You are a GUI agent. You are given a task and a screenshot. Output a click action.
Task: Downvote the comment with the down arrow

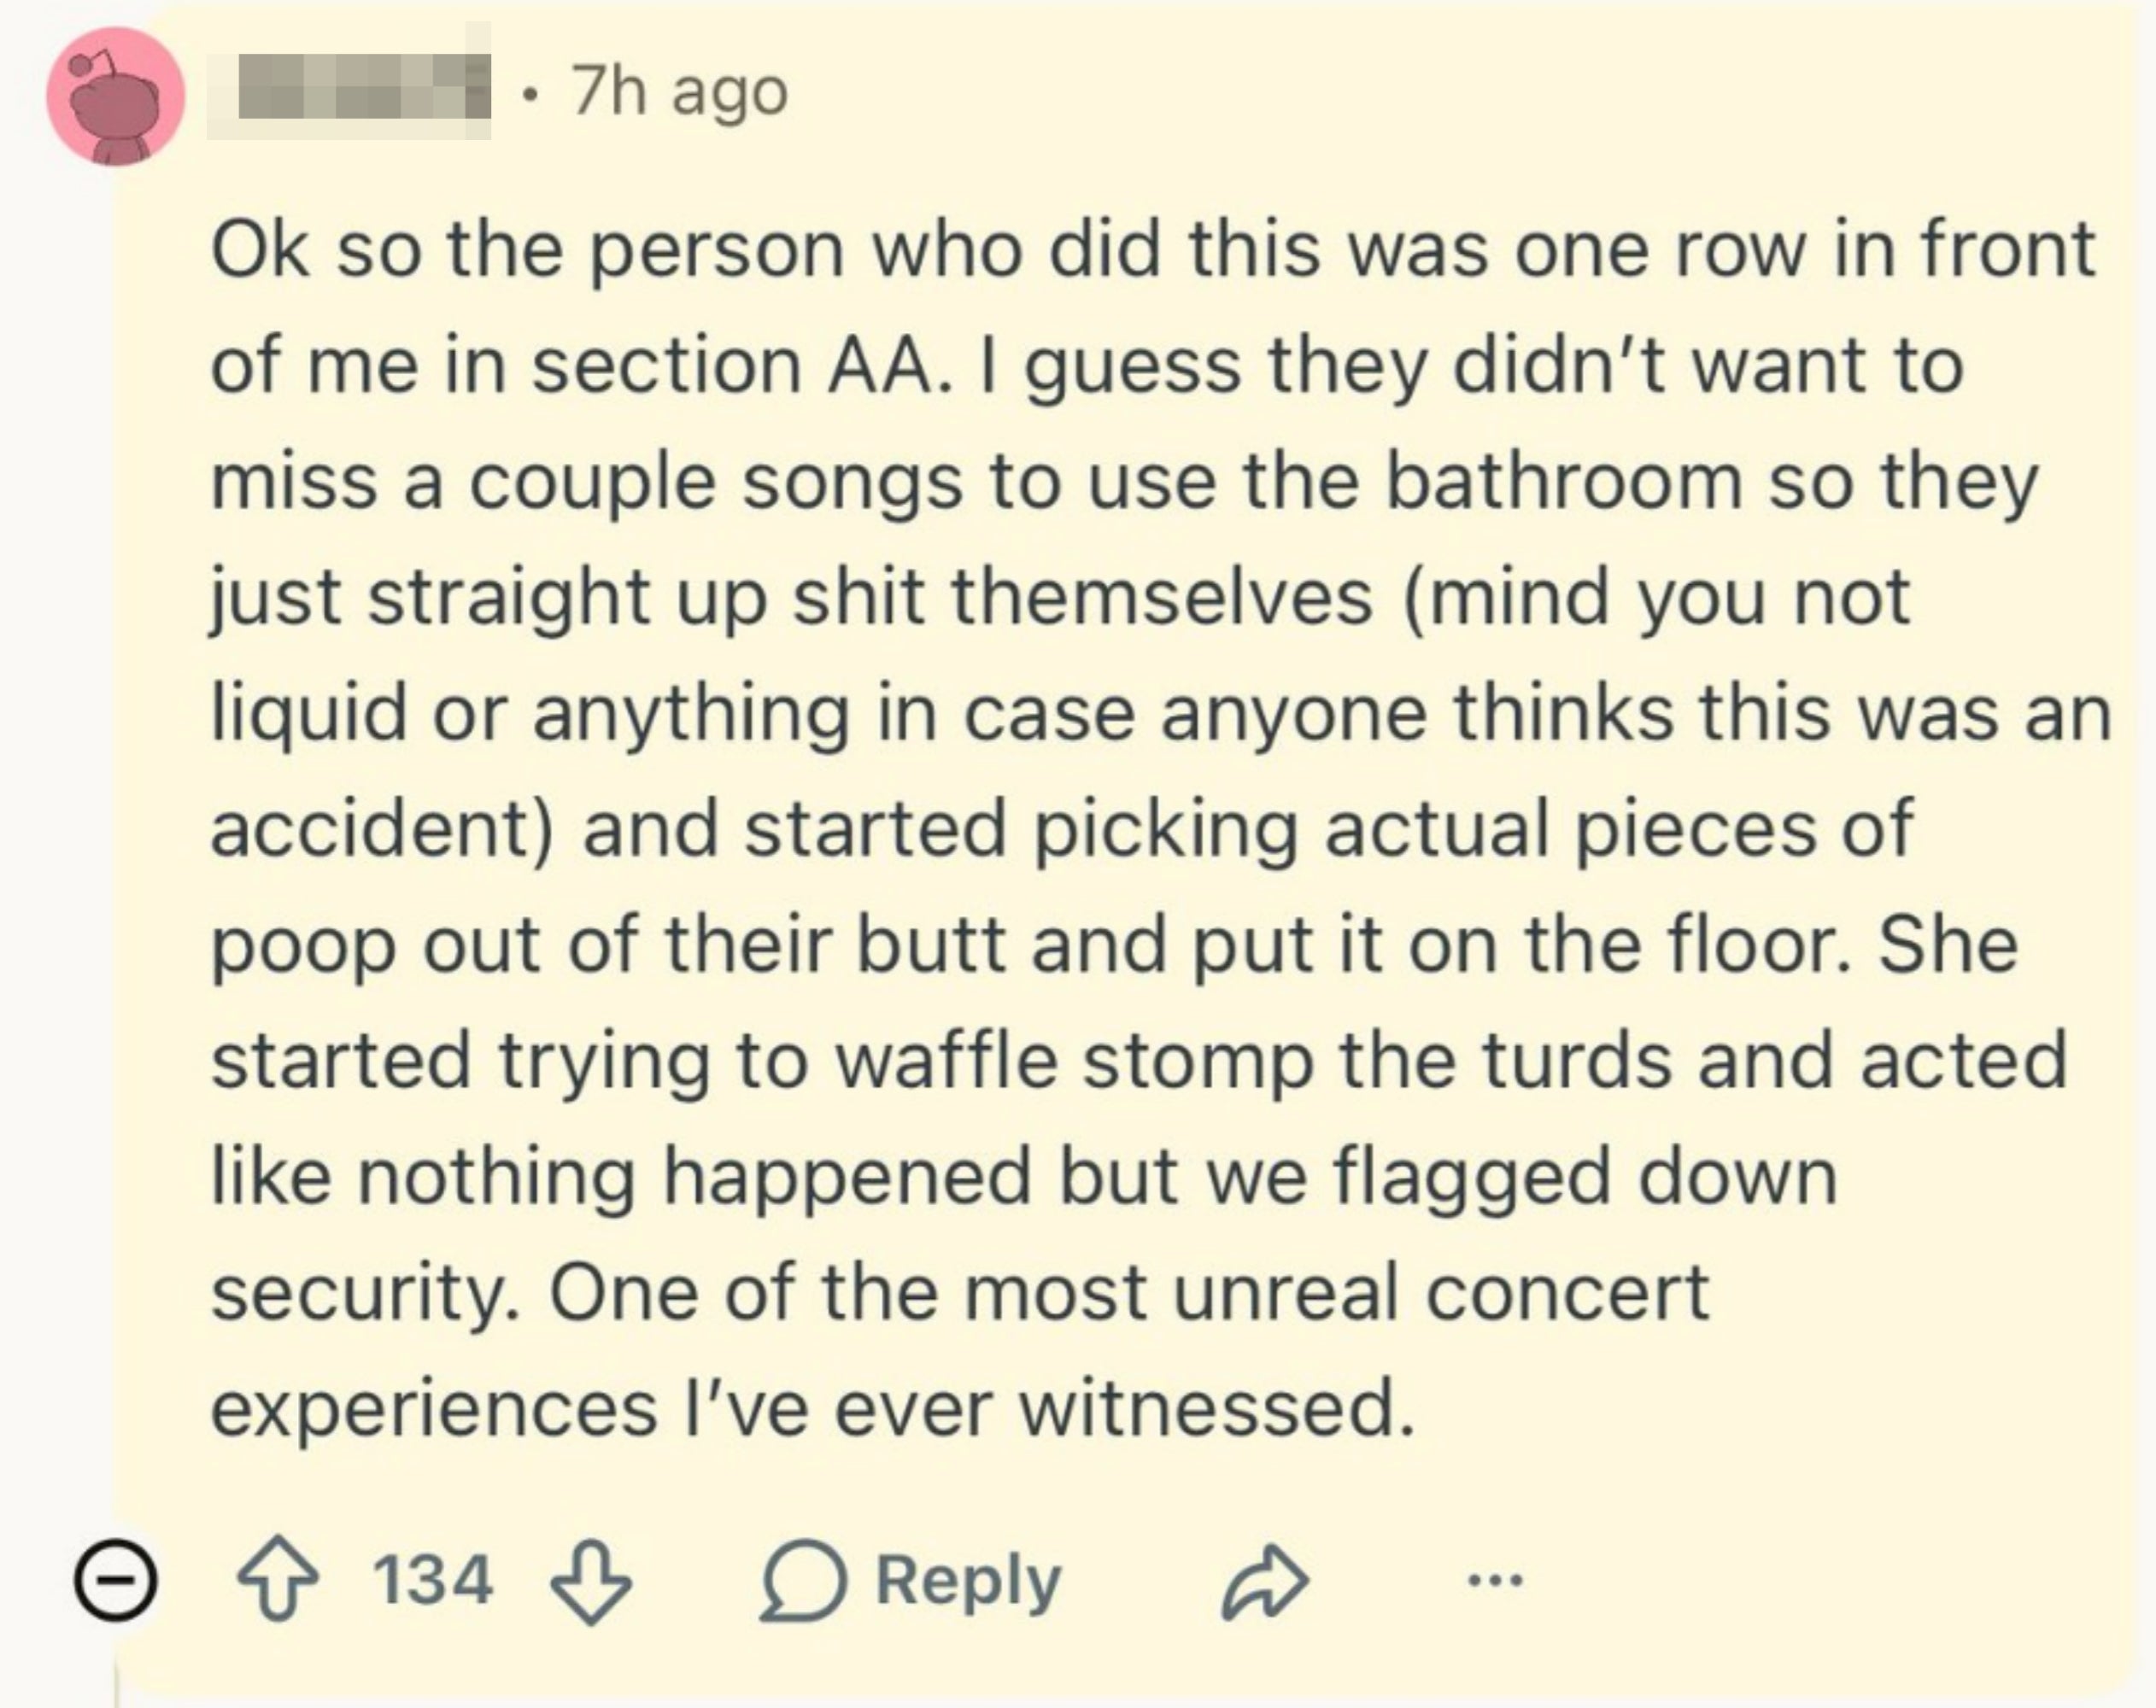pyautogui.click(x=592, y=1582)
